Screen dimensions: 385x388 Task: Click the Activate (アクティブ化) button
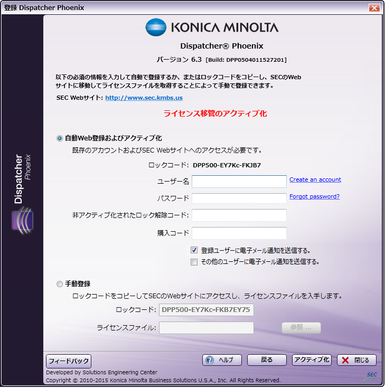(x=312, y=360)
